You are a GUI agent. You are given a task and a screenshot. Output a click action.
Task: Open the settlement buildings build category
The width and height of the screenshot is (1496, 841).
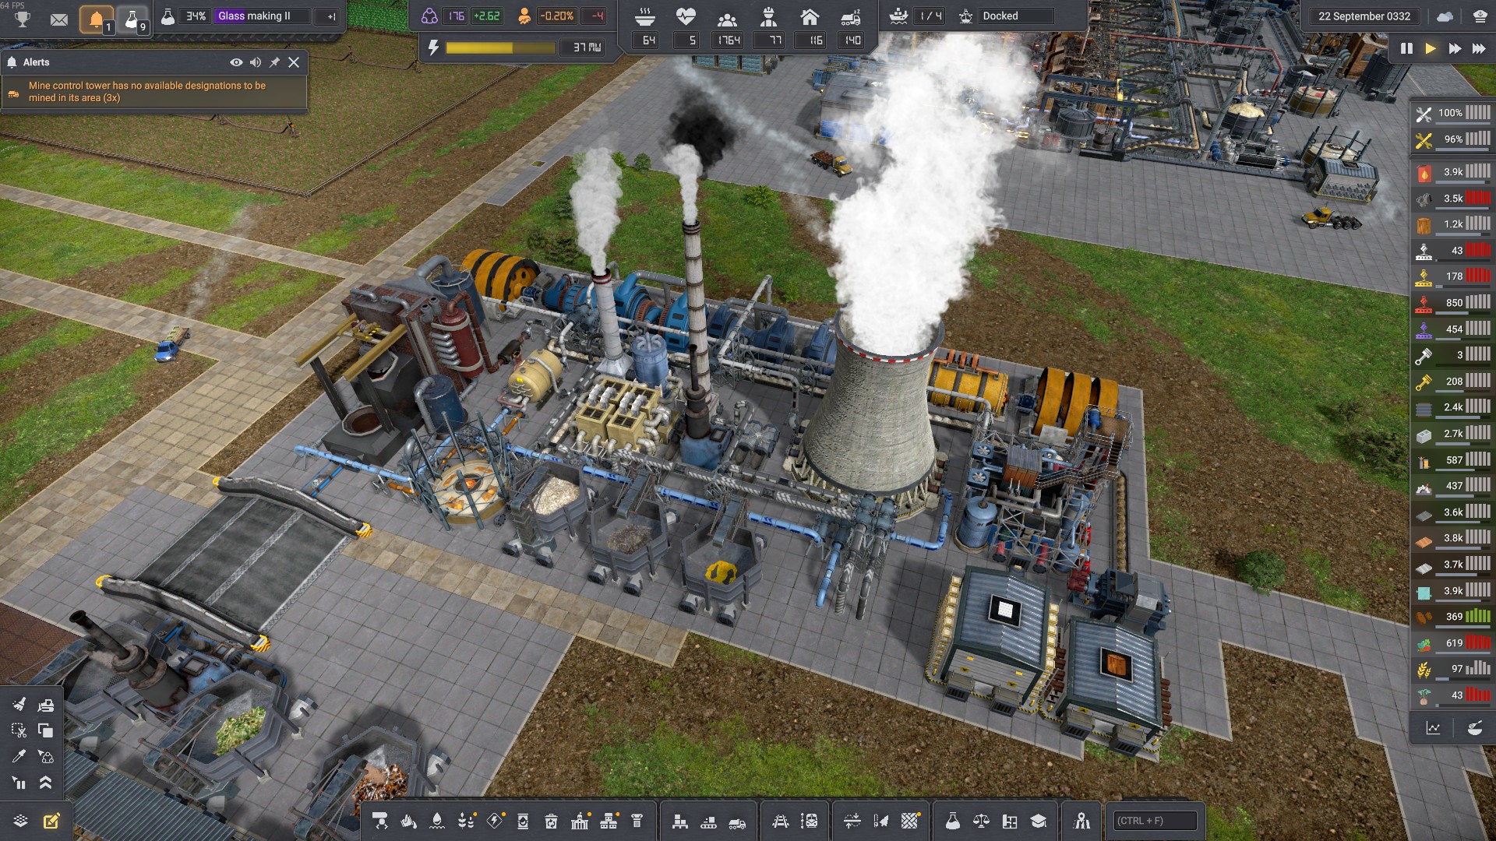click(x=580, y=821)
